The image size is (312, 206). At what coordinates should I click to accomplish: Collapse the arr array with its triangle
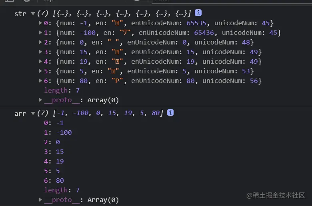point(33,113)
